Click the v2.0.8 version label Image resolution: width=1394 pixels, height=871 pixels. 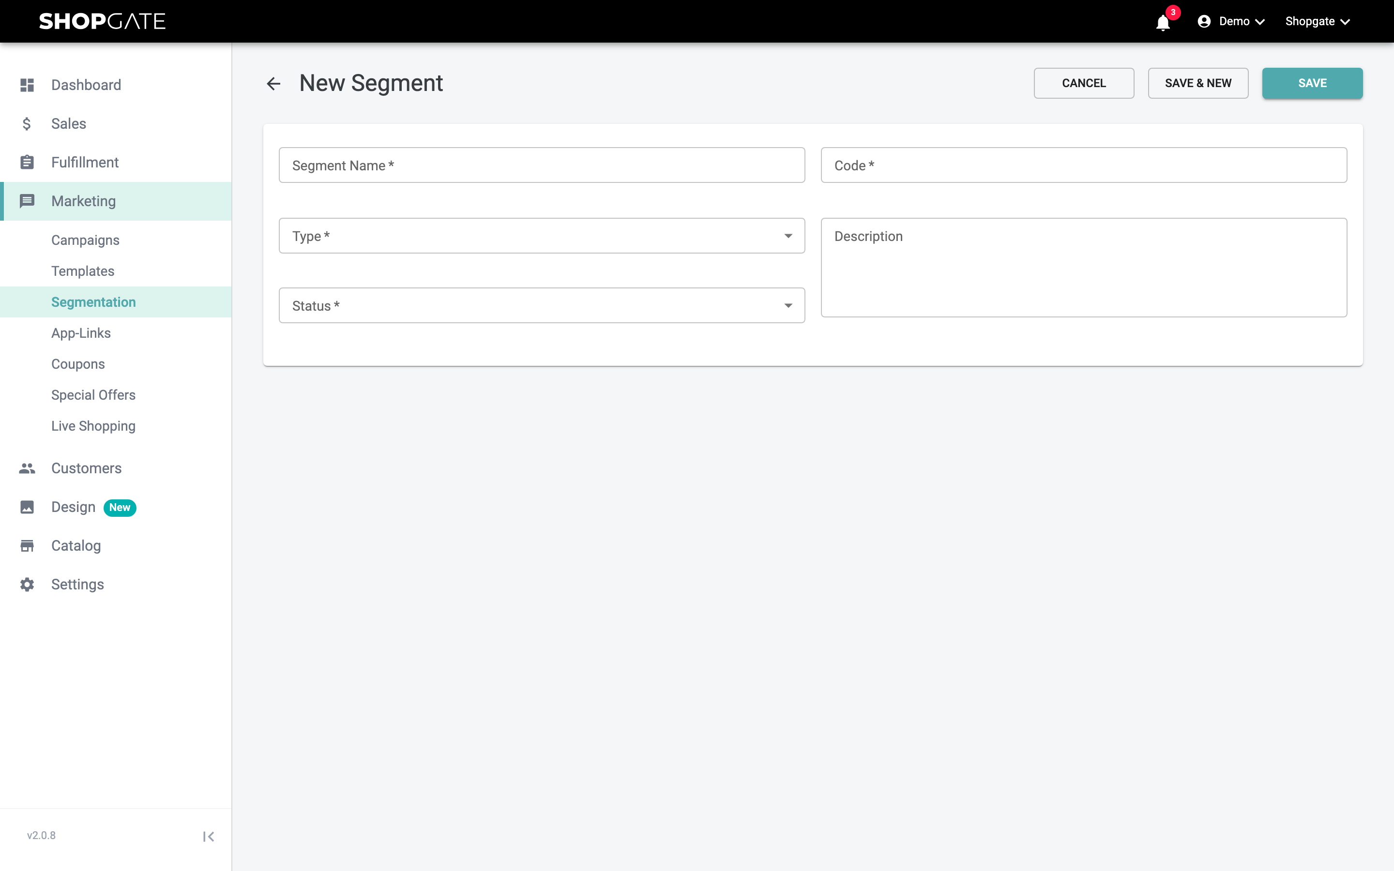click(x=42, y=835)
